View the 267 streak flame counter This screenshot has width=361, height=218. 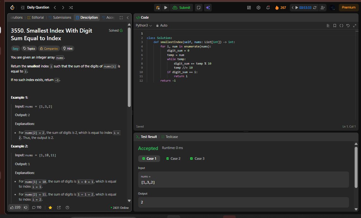tap(280, 8)
